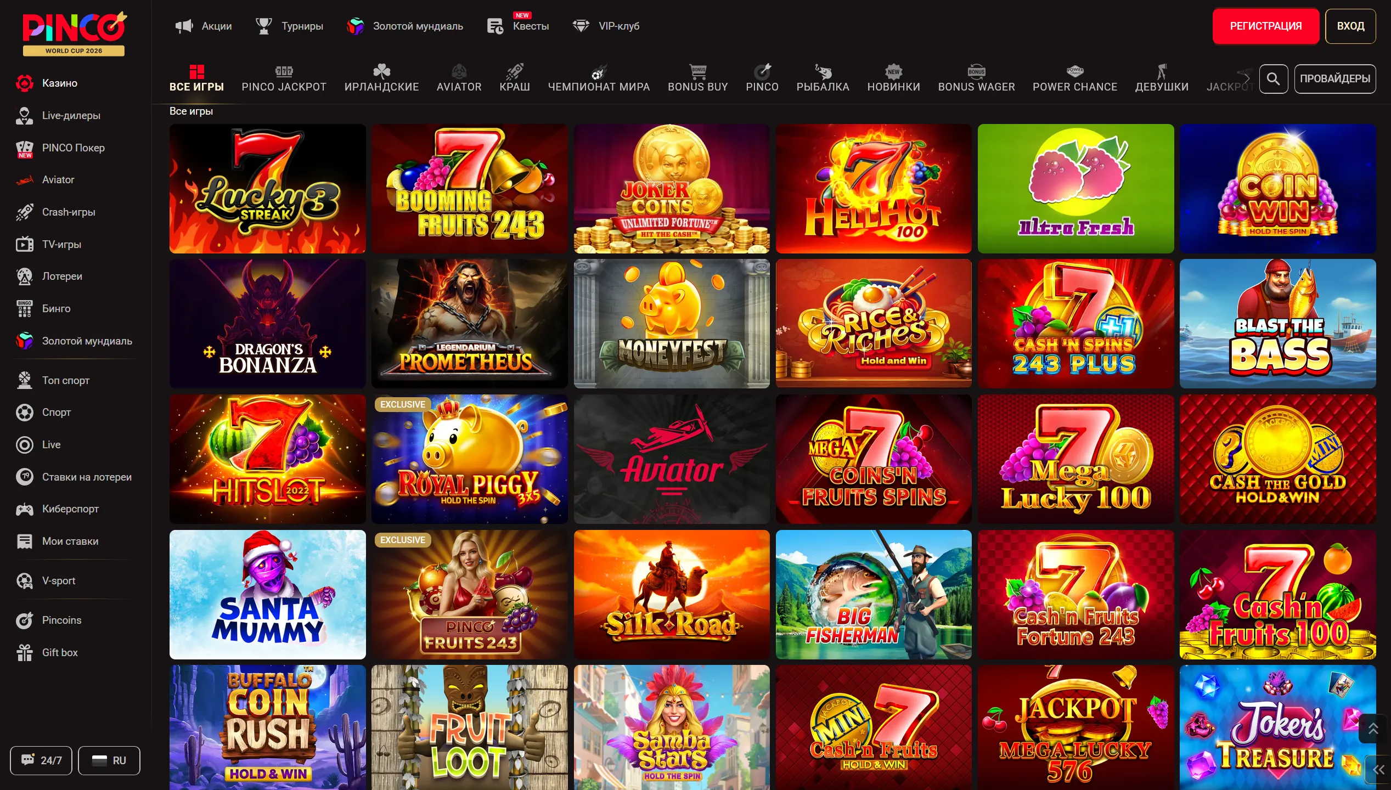
Task: Click the РЕГИСТРАЦИЯ button
Action: point(1265,26)
